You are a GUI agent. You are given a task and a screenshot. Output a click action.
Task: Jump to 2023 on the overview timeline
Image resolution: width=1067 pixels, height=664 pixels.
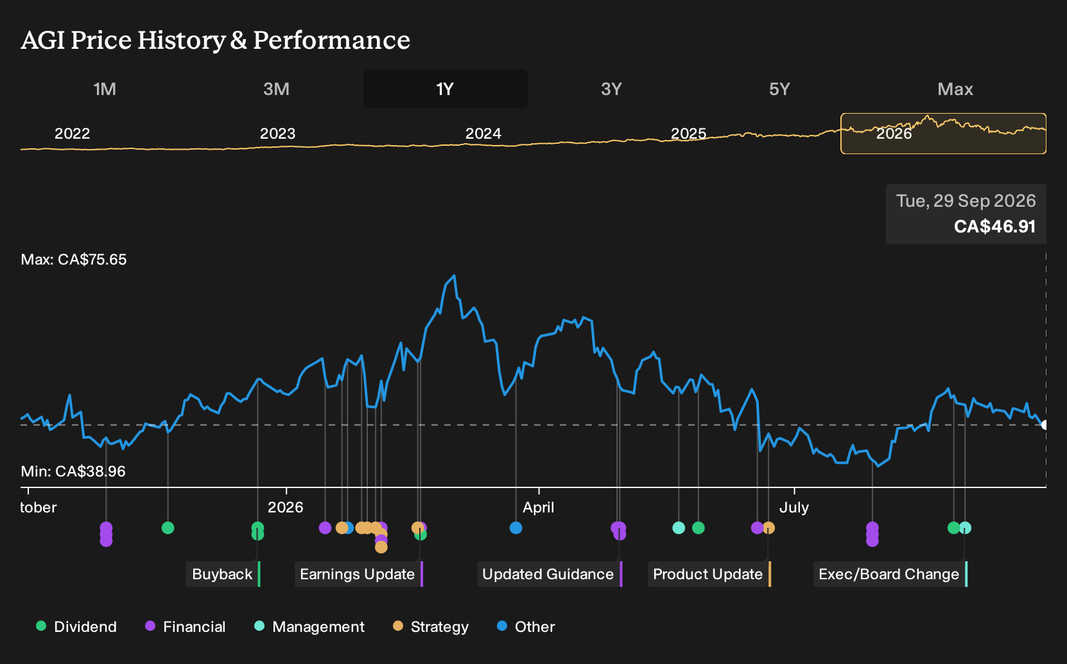click(x=277, y=134)
